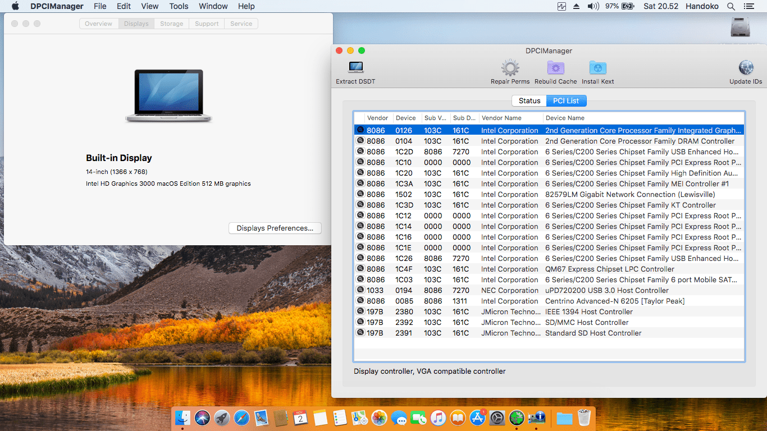Screen dimensions: 767x431
Task: Open Finder from the Dock
Action: (x=183, y=418)
